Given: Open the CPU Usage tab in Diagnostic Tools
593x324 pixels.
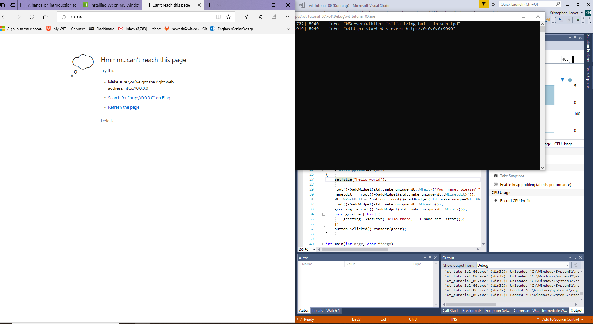Looking at the screenshot, I should (x=563, y=144).
